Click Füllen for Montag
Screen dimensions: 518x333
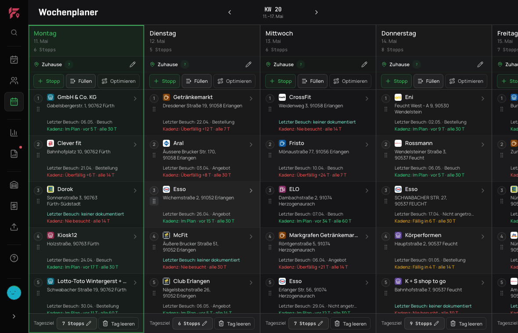click(81, 81)
